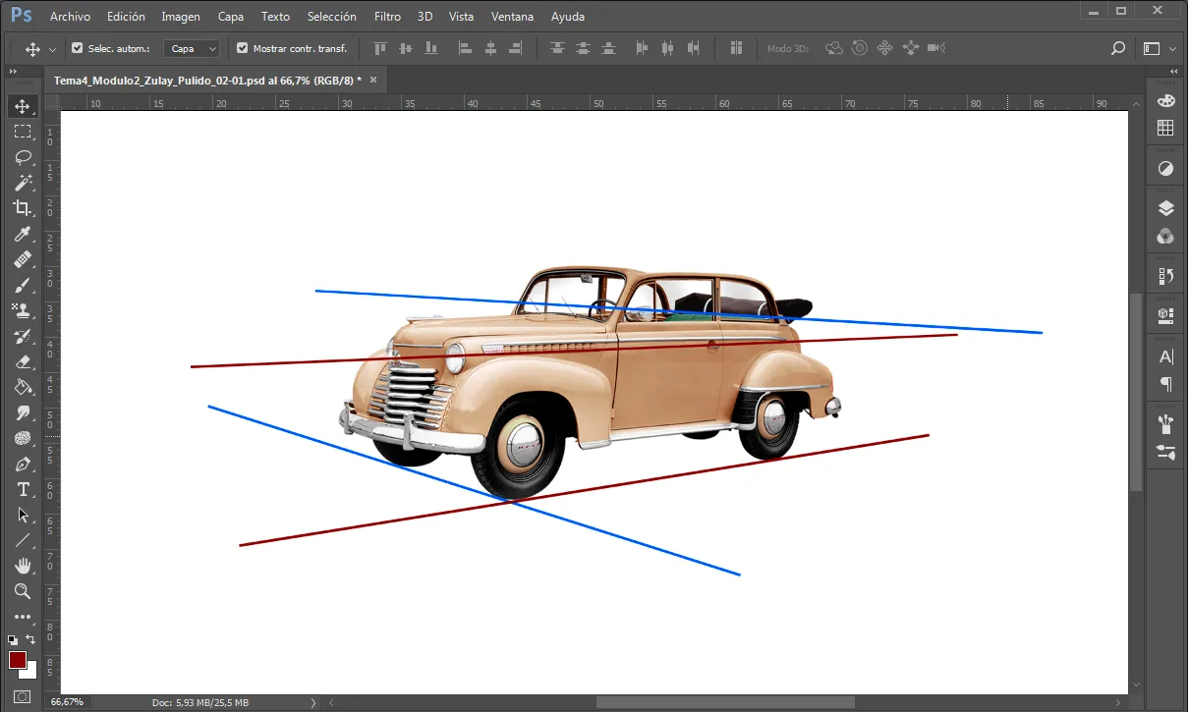Screen dimensions: 1188x712
Task: Select the Rectangular Marquee tool
Action: point(23,132)
